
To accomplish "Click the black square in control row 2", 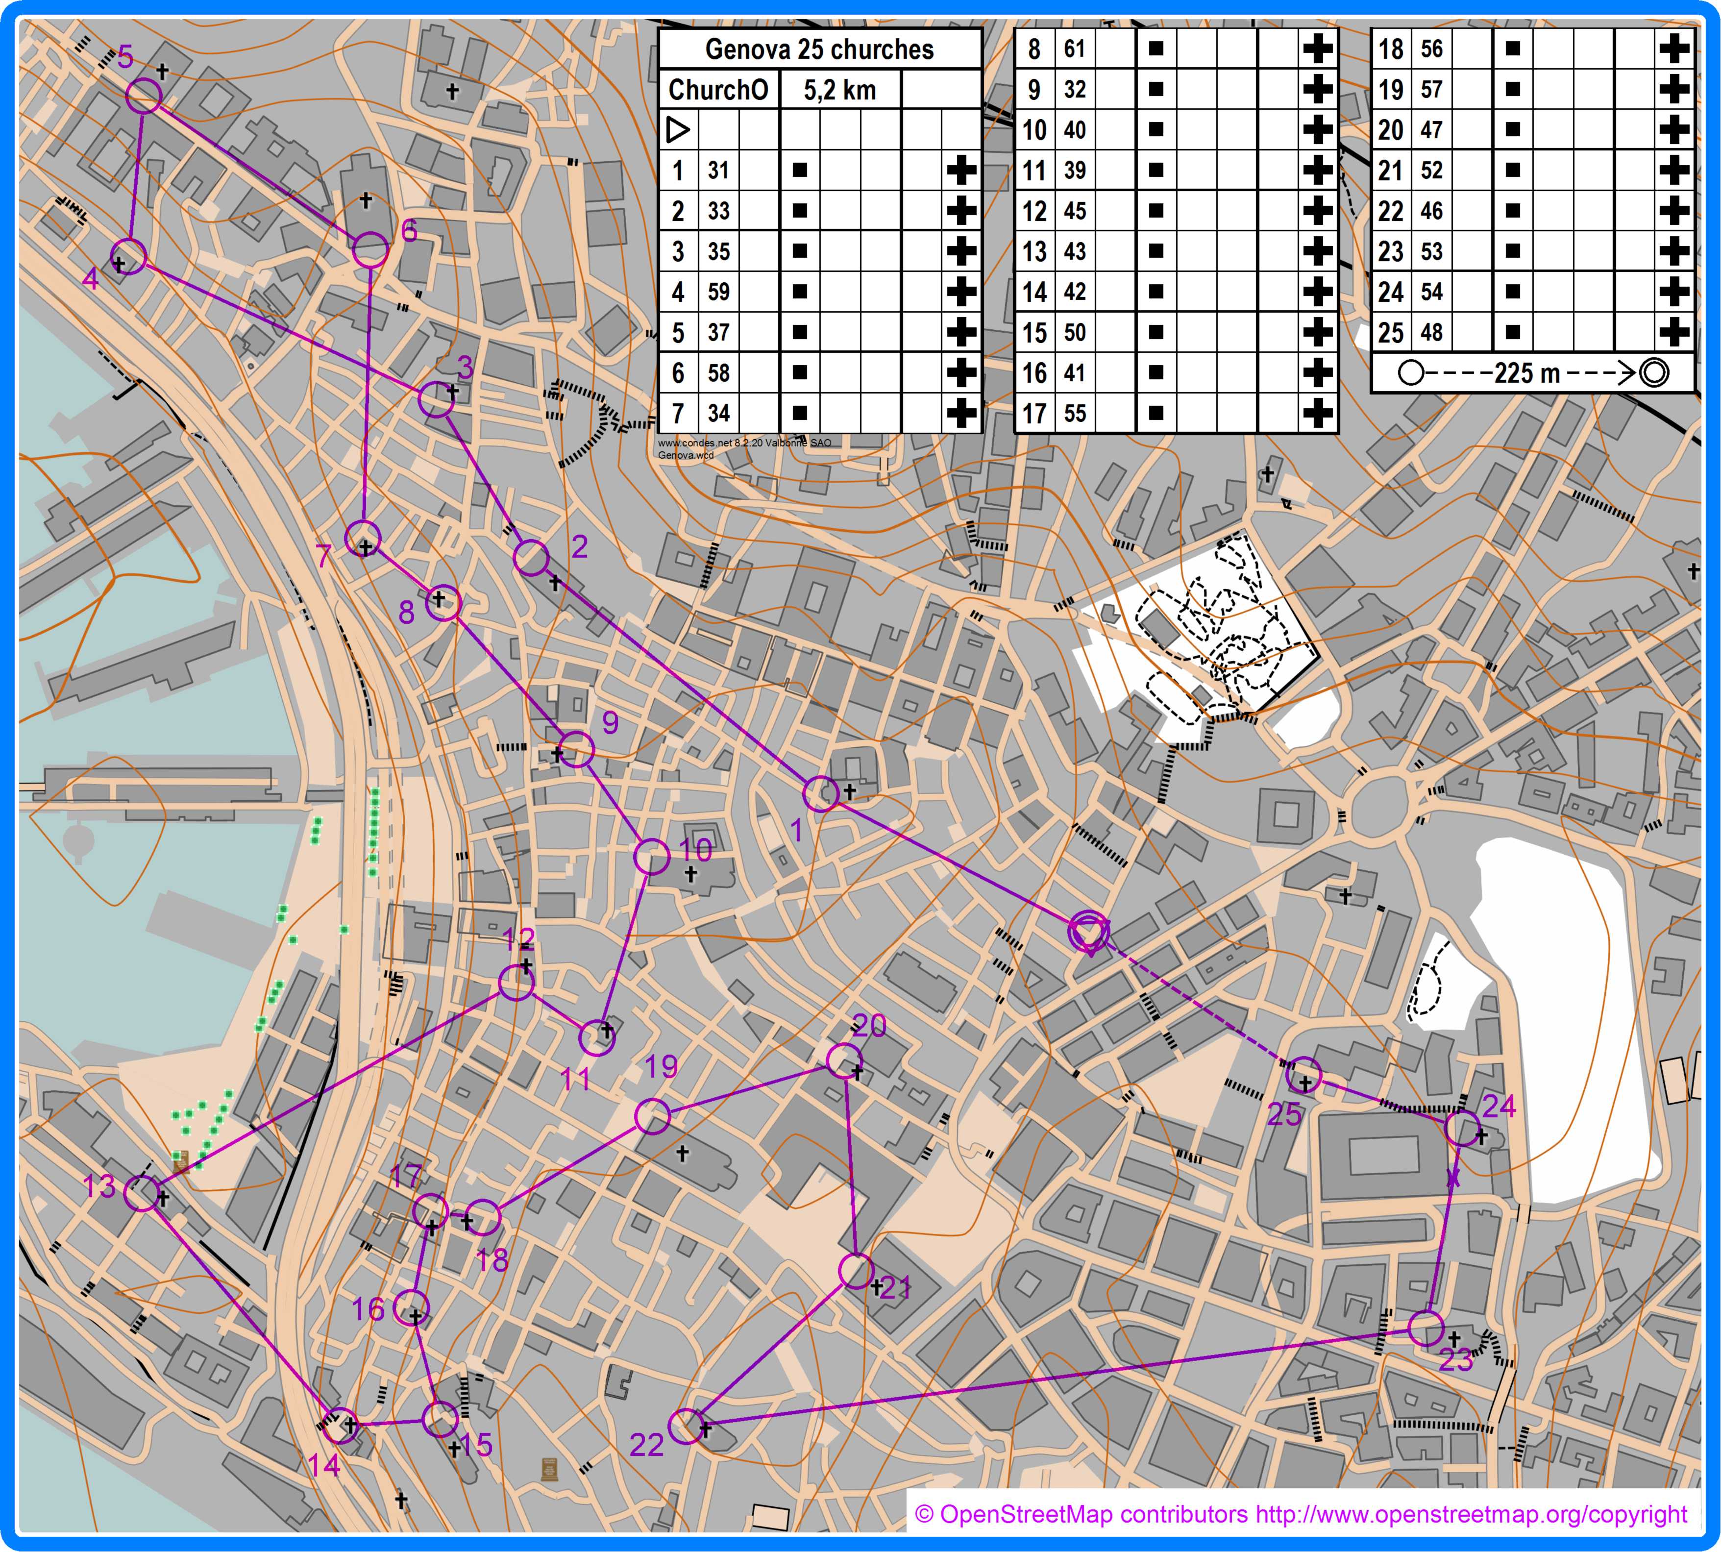I will [x=800, y=211].
